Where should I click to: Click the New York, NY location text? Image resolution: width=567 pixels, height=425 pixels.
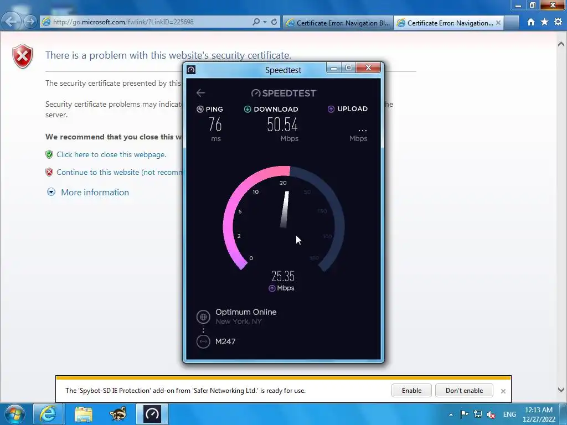tap(239, 322)
